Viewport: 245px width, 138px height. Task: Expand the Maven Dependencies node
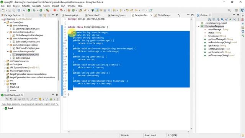pyautogui.click(x=5, y=71)
